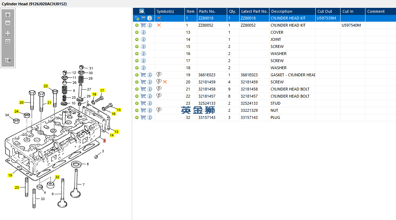Click the Description column header
This screenshot has width=396, height=220.
coord(282,11)
